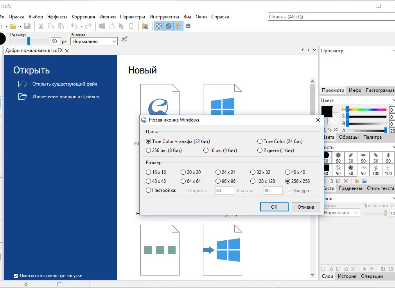Click the Поиск search field
This screenshot has width=395, height=288.
332,17
